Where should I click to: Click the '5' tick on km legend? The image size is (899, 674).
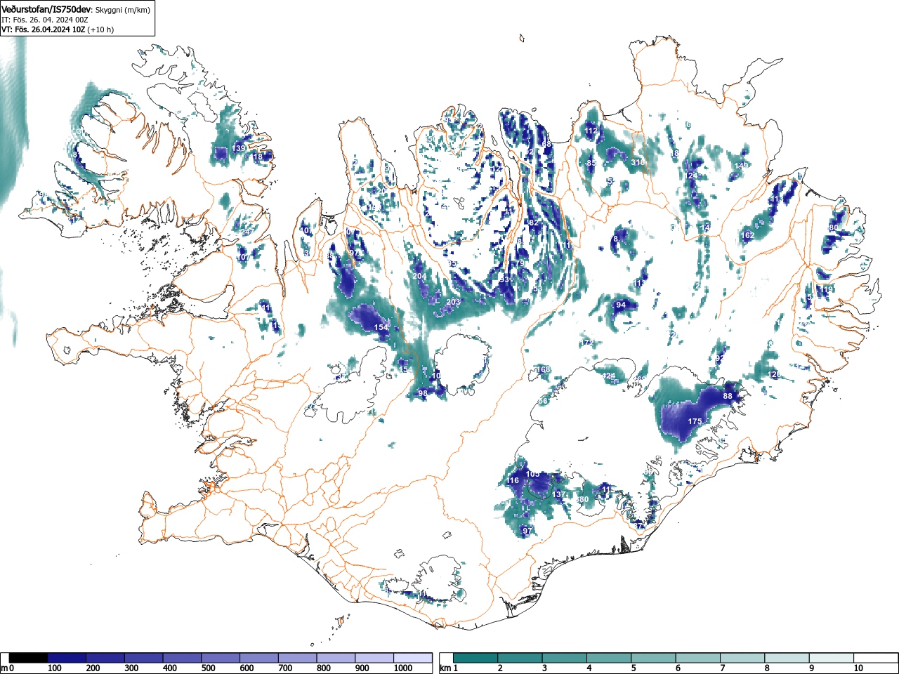[634, 668]
